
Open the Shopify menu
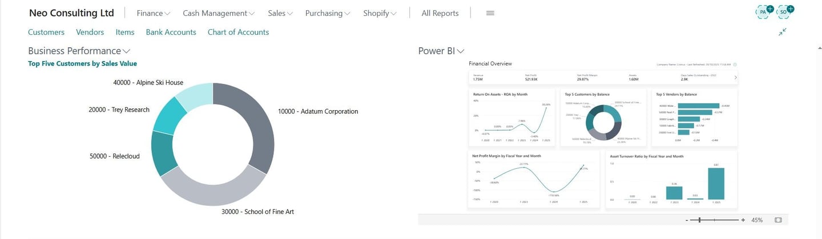point(380,13)
